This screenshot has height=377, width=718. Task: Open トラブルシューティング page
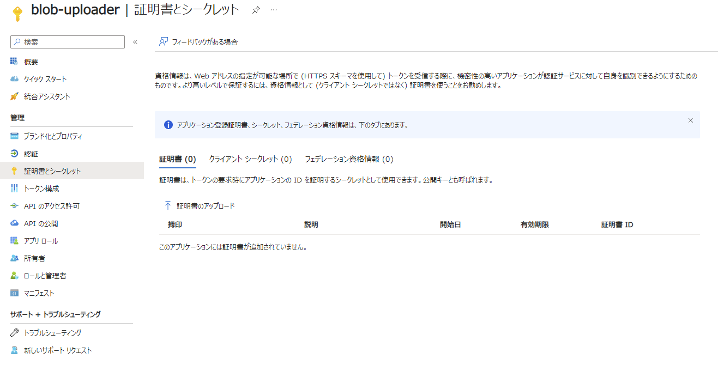(53, 333)
